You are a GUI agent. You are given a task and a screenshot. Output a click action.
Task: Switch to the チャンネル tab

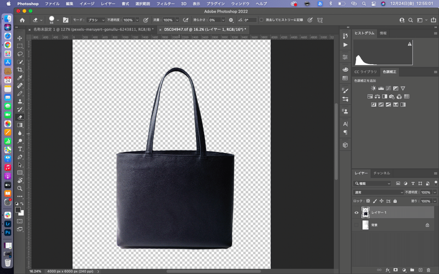381,173
